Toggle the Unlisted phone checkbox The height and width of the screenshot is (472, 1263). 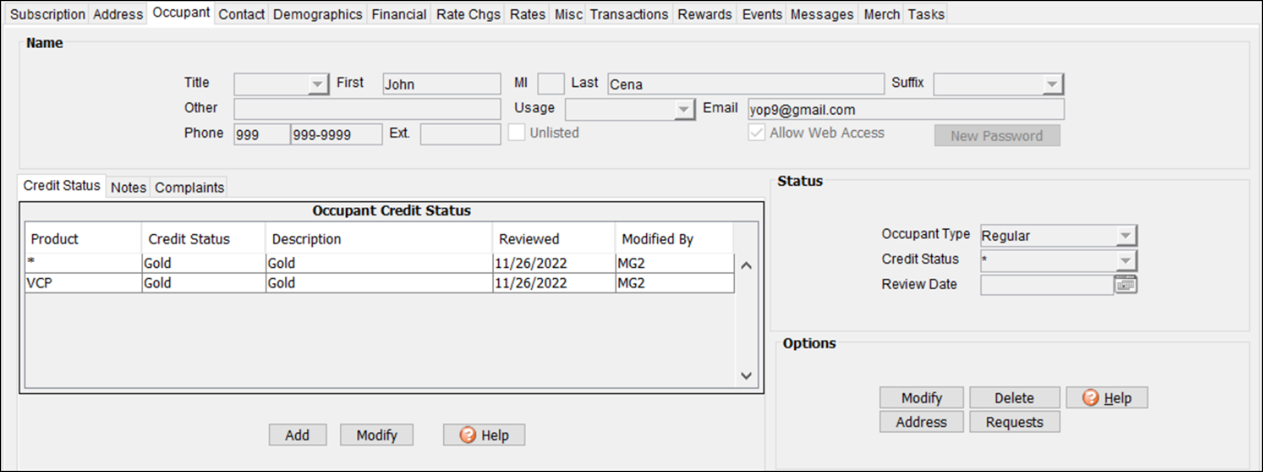pos(517,133)
